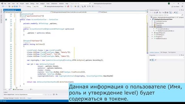Open the Edit menu
Screen dimensions: 185x104
pos(9,4)
